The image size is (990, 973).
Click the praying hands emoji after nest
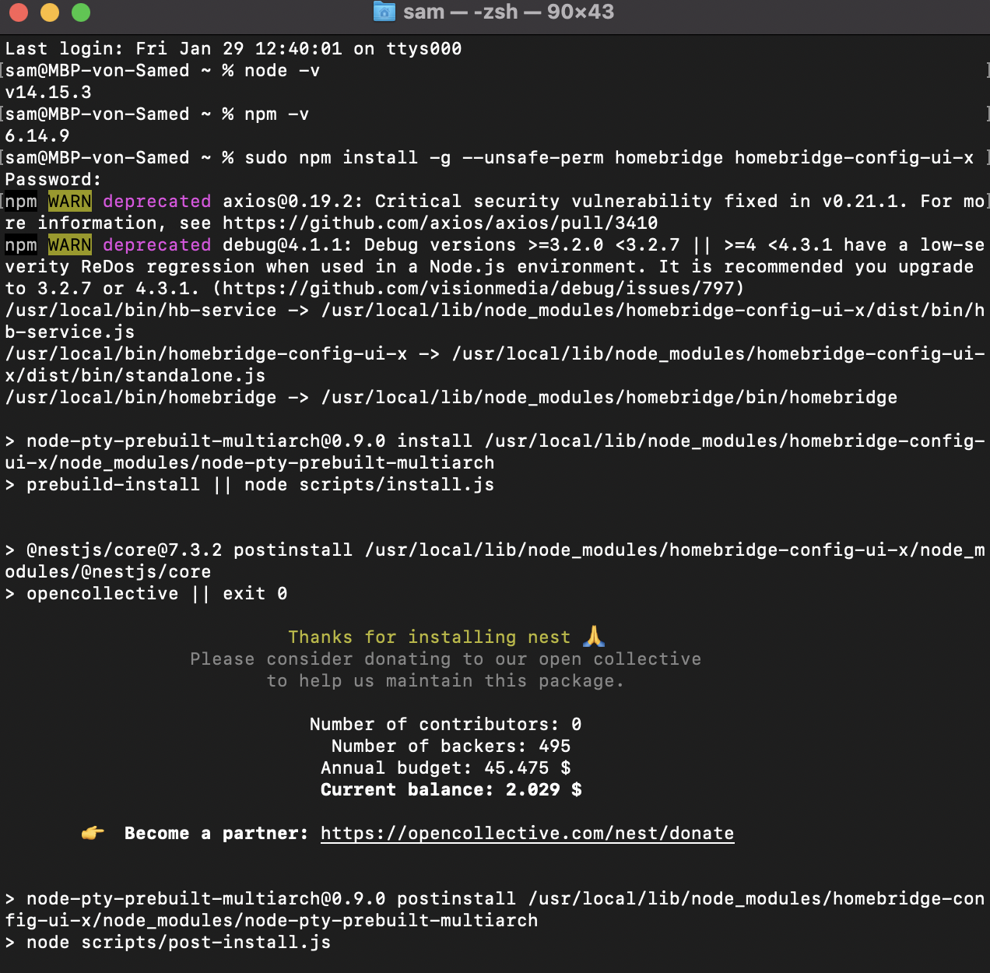(x=594, y=636)
